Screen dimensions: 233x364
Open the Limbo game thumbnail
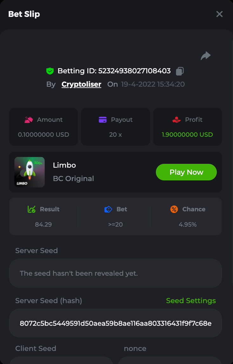(x=30, y=172)
